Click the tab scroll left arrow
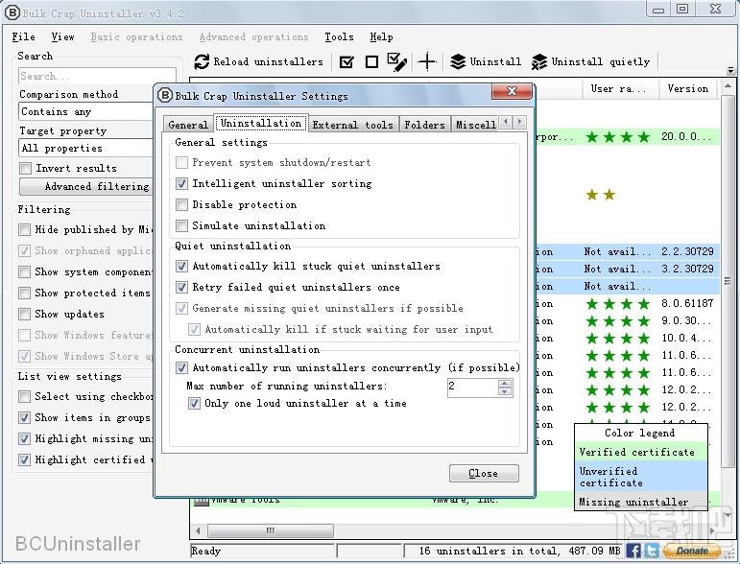This screenshot has width=740, height=564. pos(506,122)
